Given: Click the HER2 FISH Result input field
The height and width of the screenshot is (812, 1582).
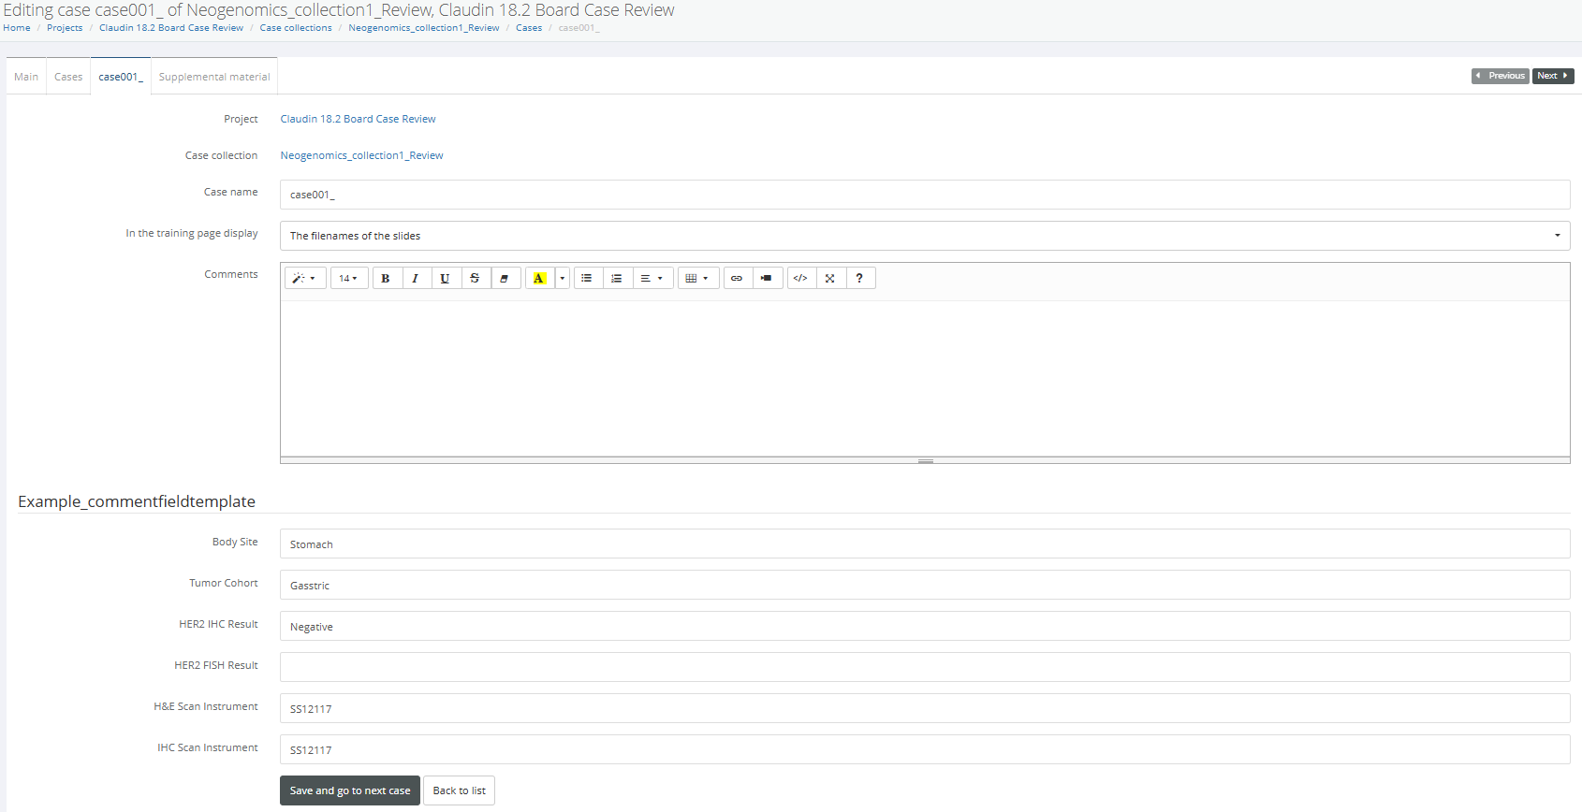Looking at the screenshot, I should 924,667.
